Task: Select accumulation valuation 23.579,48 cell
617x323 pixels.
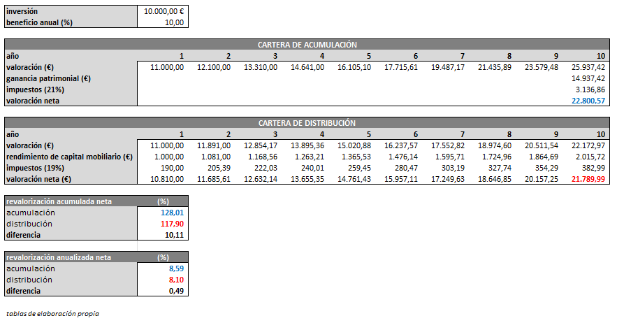Action: click(542, 67)
